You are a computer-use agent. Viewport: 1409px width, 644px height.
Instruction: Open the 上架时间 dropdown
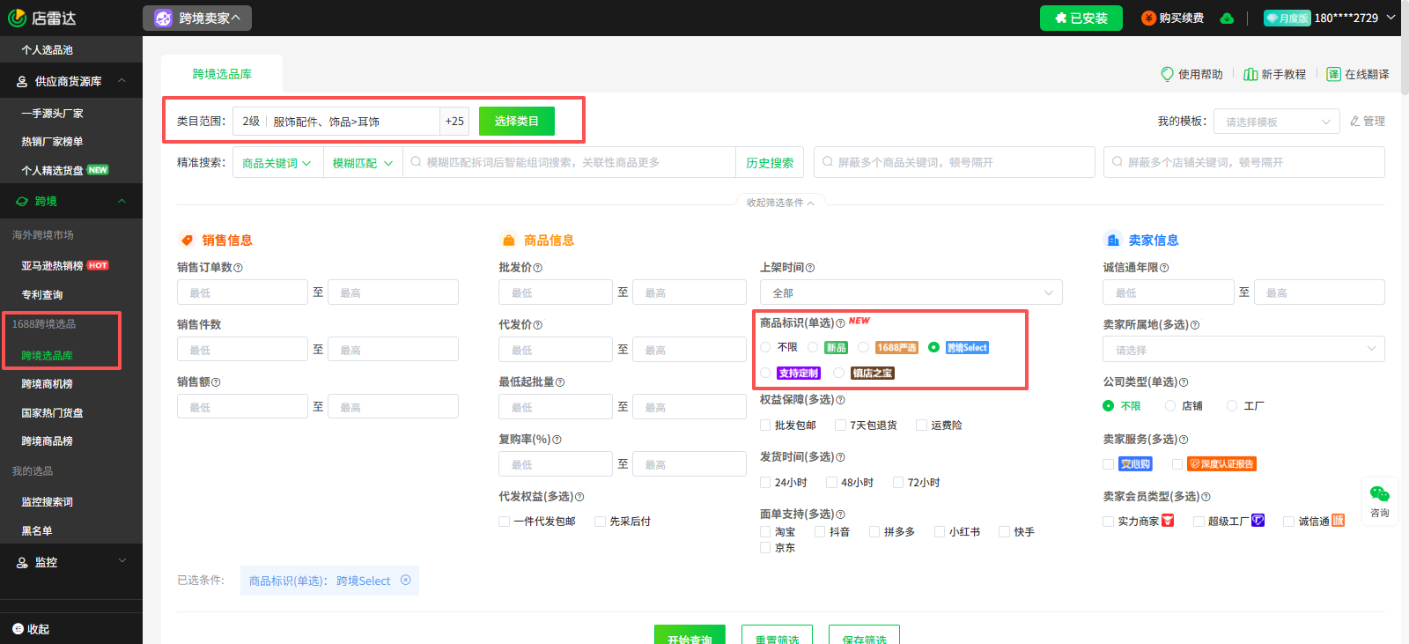911,292
